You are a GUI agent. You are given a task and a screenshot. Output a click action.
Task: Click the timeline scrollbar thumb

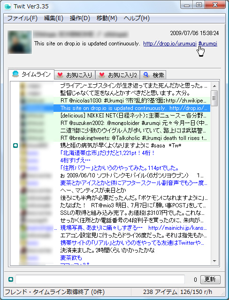pyautogui.click(x=214, y=98)
